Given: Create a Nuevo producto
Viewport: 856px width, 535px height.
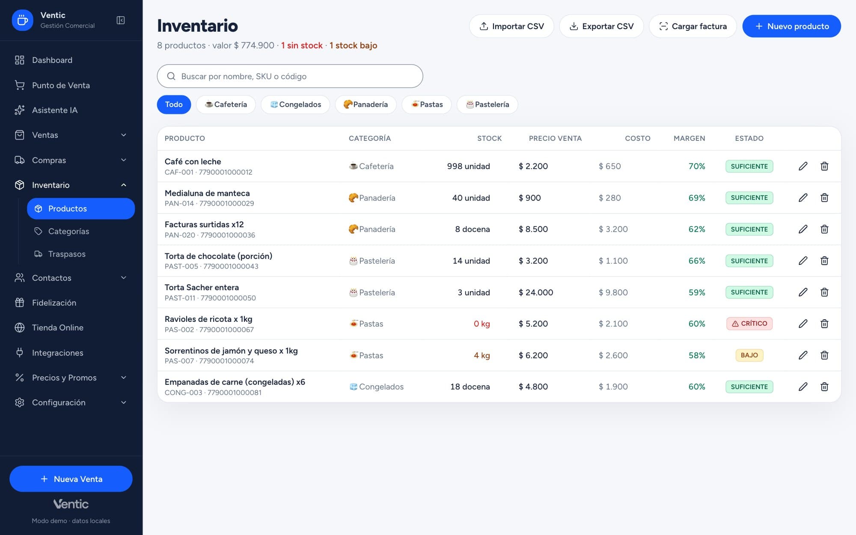Looking at the screenshot, I should tap(792, 26).
